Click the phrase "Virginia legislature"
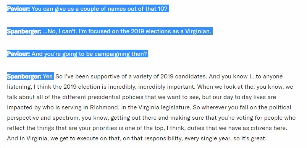This screenshot has height=148, width=307. pyautogui.click(x=165, y=107)
